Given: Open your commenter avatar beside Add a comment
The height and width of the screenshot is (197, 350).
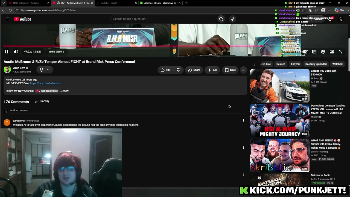Looking at the screenshot, I should (6, 111).
